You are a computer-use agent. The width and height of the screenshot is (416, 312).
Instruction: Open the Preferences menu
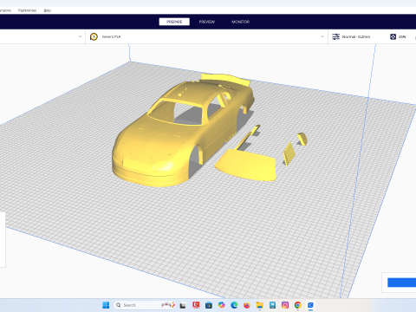(x=27, y=10)
